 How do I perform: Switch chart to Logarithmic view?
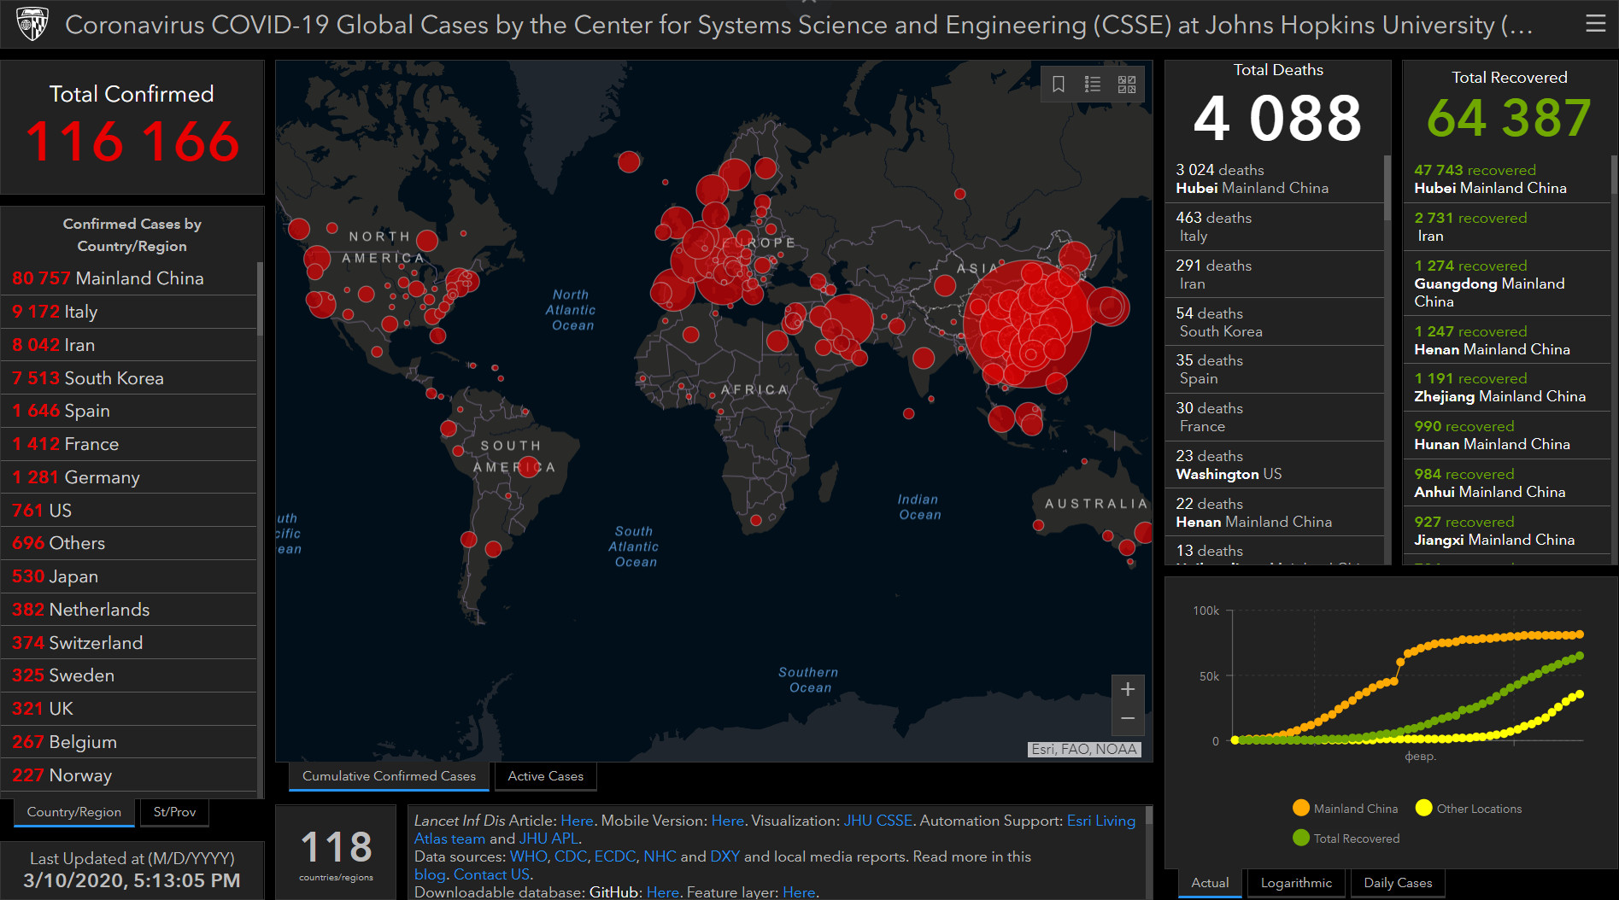pyautogui.click(x=1295, y=883)
